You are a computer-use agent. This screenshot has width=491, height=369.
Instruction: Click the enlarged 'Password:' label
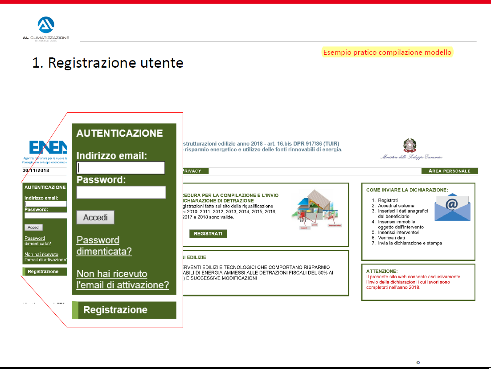coord(101,180)
